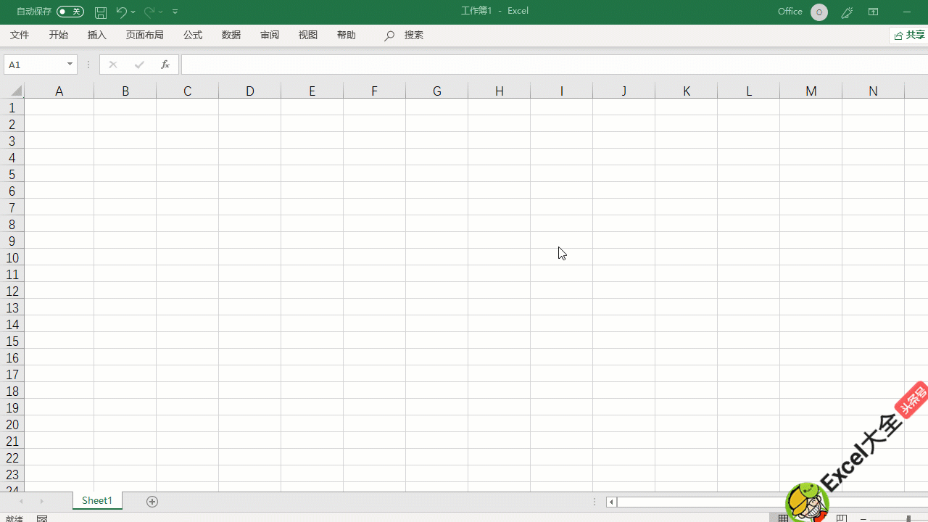
Task: Click the Office account avatar circle
Action: [819, 12]
